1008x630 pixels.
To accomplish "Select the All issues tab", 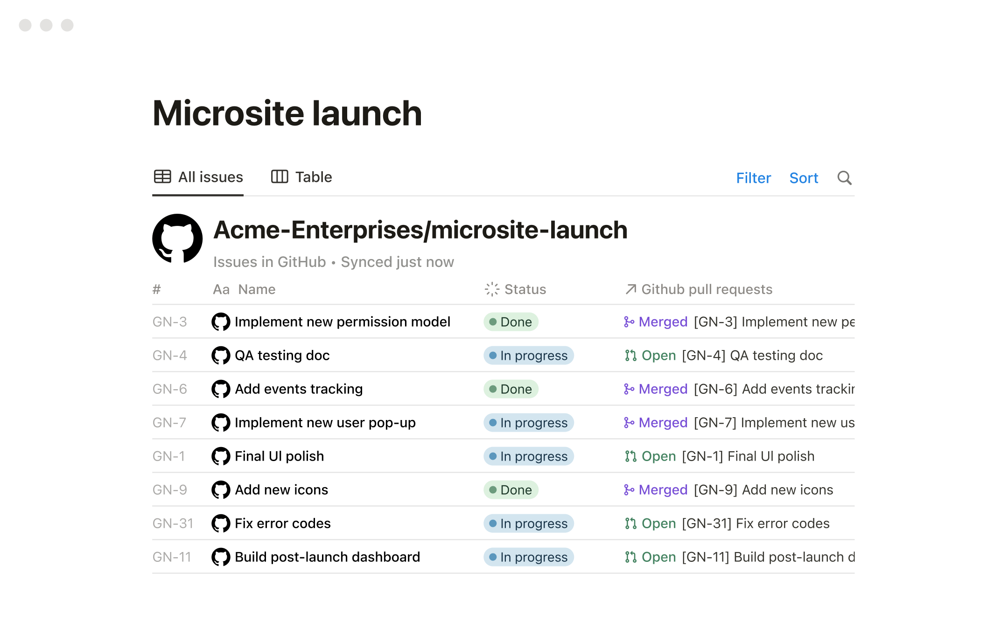I will 198,177.
